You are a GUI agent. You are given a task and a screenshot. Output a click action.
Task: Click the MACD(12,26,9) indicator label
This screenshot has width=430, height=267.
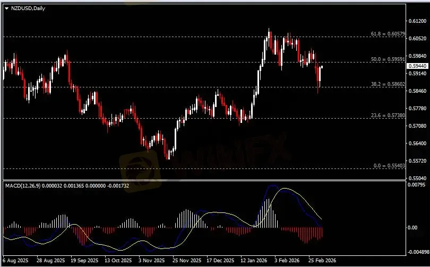[x=23, y=186]
